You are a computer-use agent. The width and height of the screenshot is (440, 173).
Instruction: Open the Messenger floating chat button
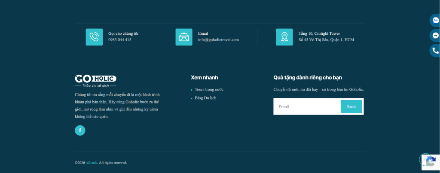435,36
